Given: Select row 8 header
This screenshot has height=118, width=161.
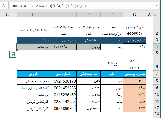Looking at the screenshot, I should click(157, 81).
